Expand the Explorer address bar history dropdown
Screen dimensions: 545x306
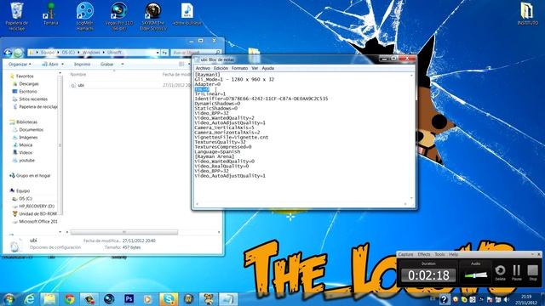(x=158, y=53)
